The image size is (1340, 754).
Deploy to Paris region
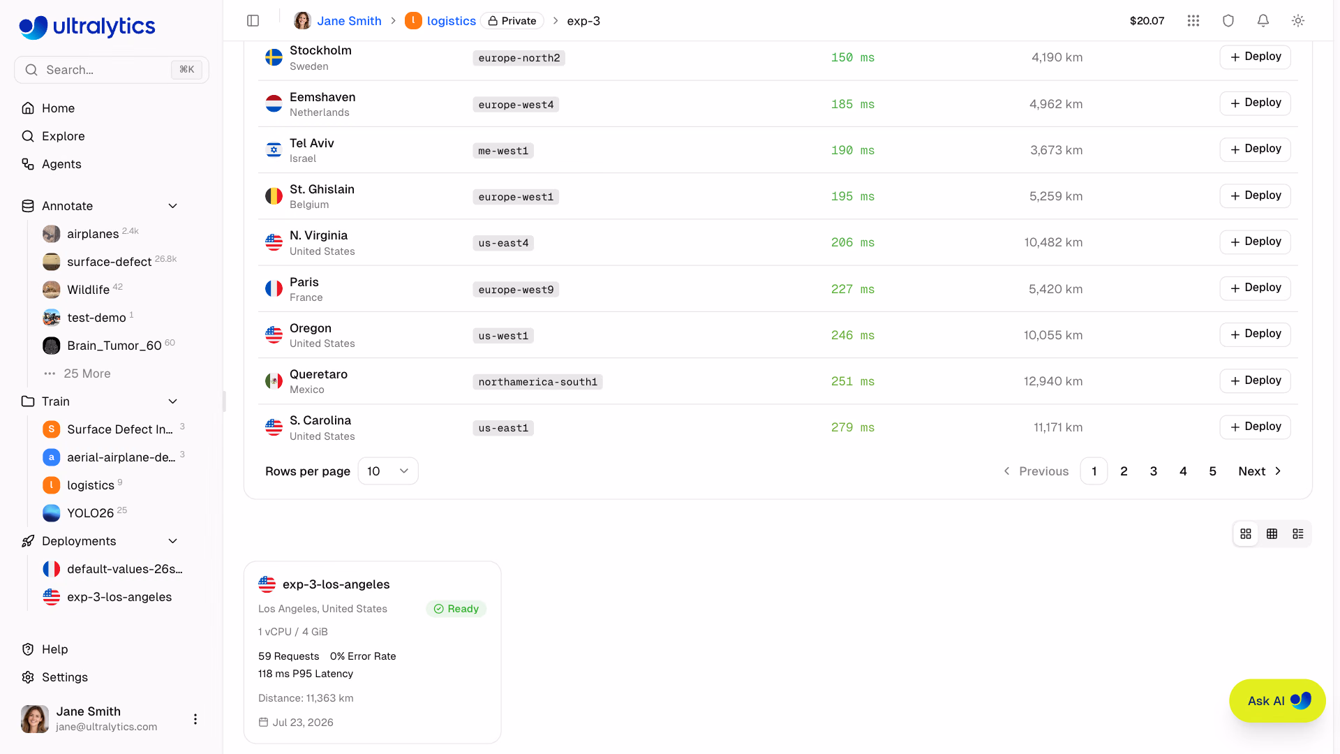tap(1255, 288)
